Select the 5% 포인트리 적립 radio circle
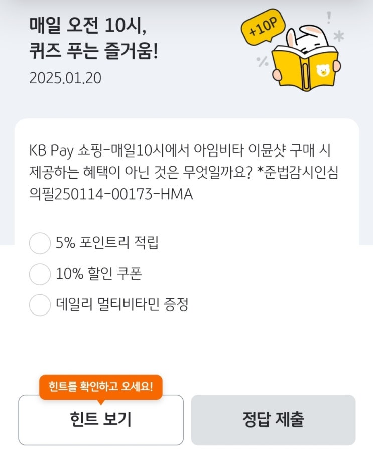 pos(40,243)
